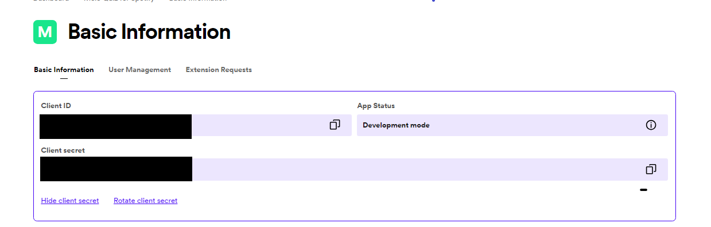Switch to the User Management tab
711x227 pixels.
pos(139,70)
